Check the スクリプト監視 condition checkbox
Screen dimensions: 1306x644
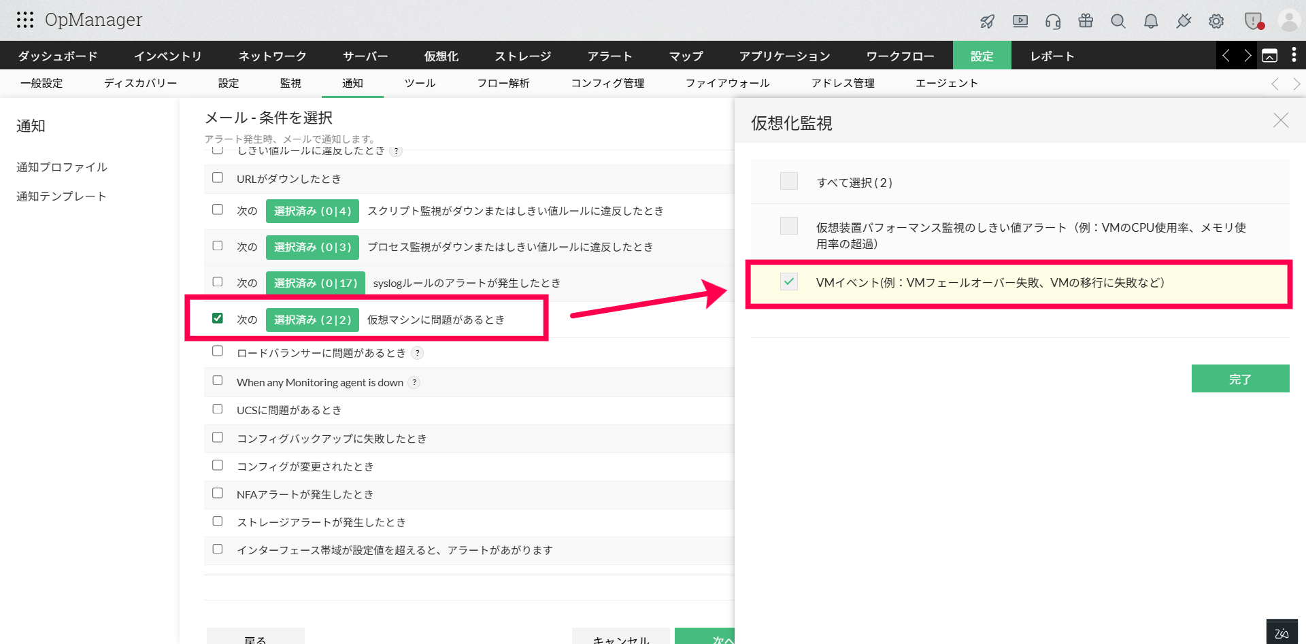pyautogui.click(x=218, y=209)
